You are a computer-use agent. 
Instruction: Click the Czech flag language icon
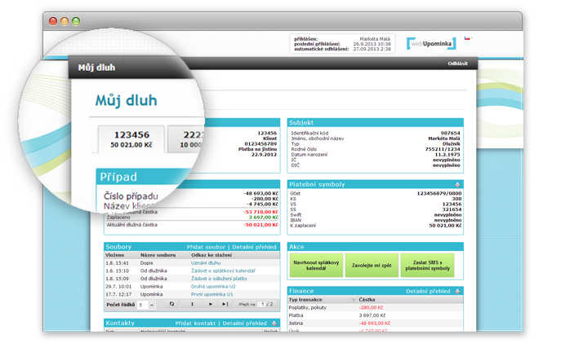pyautogui.click(x=467, y=39)
